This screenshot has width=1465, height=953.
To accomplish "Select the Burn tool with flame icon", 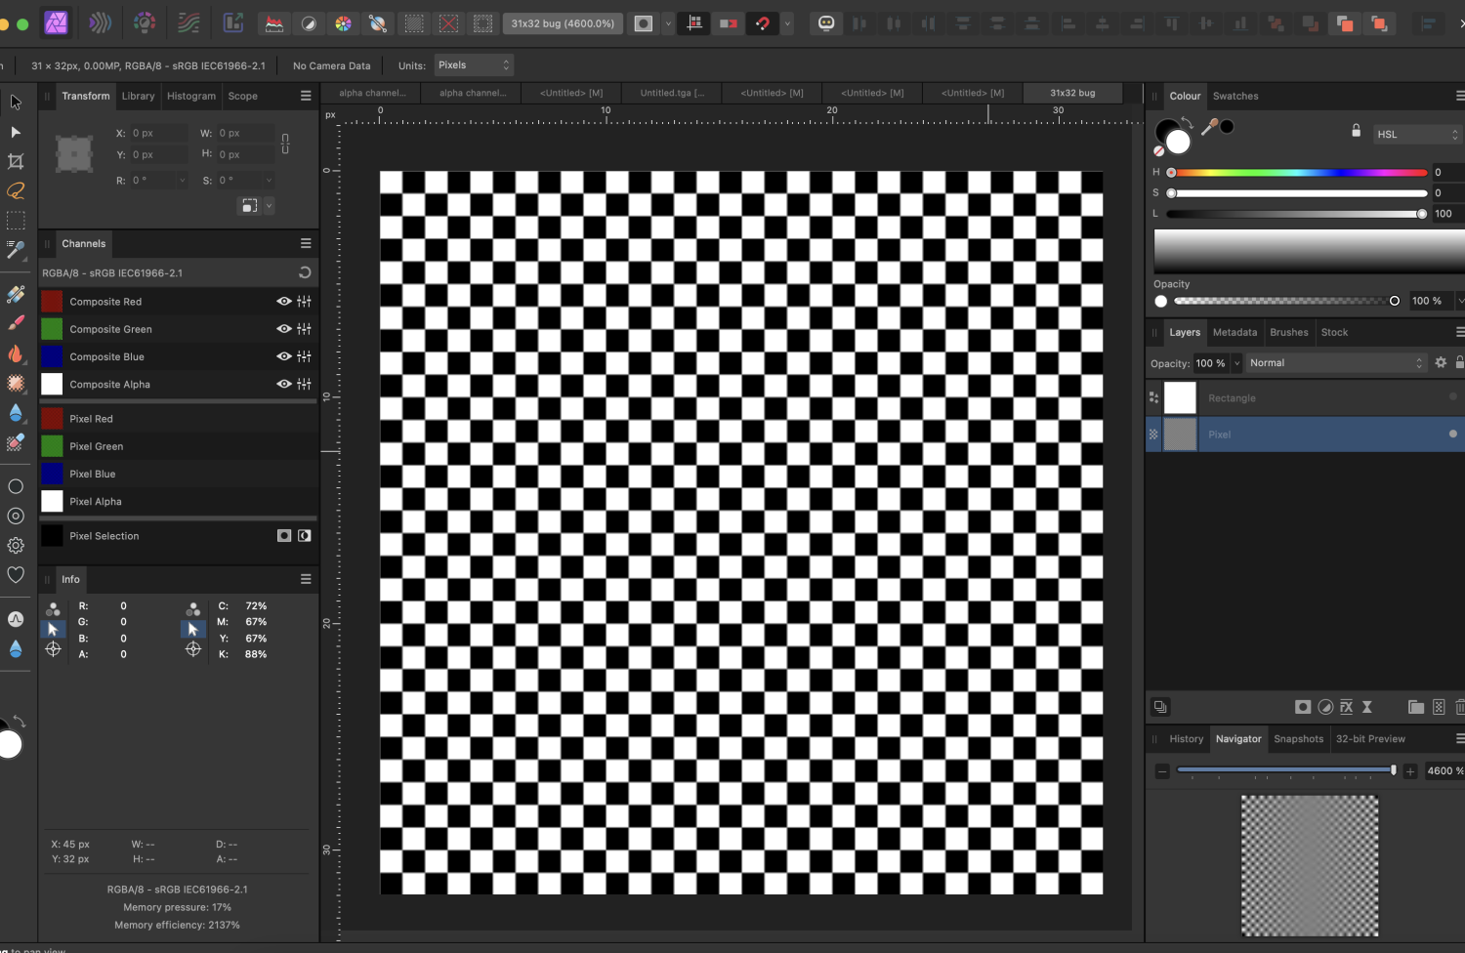I will (16, 354).
